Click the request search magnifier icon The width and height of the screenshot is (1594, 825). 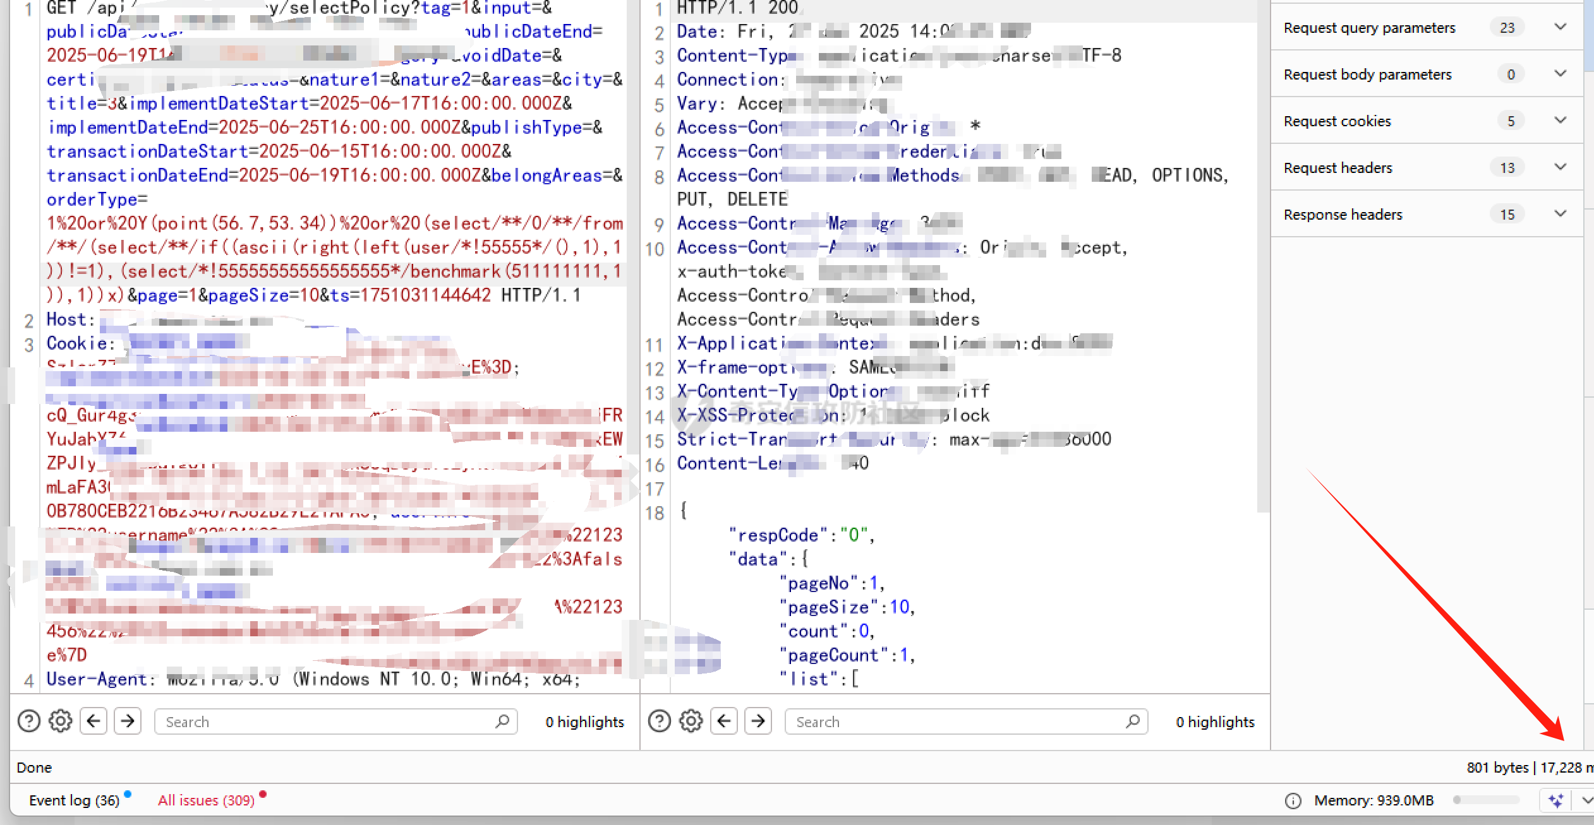coord(502,721)
